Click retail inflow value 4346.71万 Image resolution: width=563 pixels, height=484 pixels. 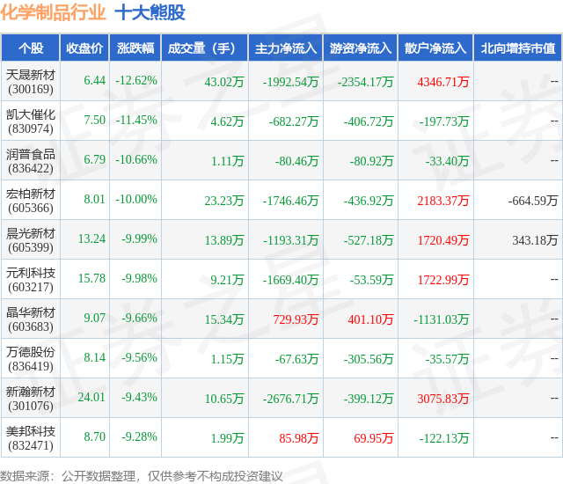[443, 82]
